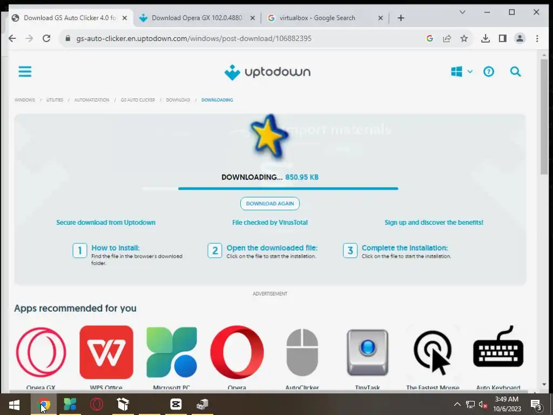Screen dimensions: 553x415
Task: Open the Chrome profile avatar
Action: (x=520, y=38)
